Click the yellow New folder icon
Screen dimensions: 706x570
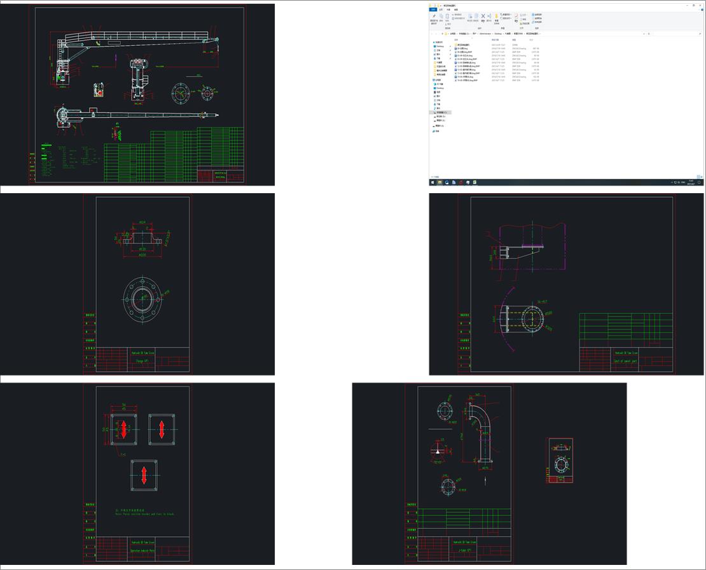coord(497,16)
